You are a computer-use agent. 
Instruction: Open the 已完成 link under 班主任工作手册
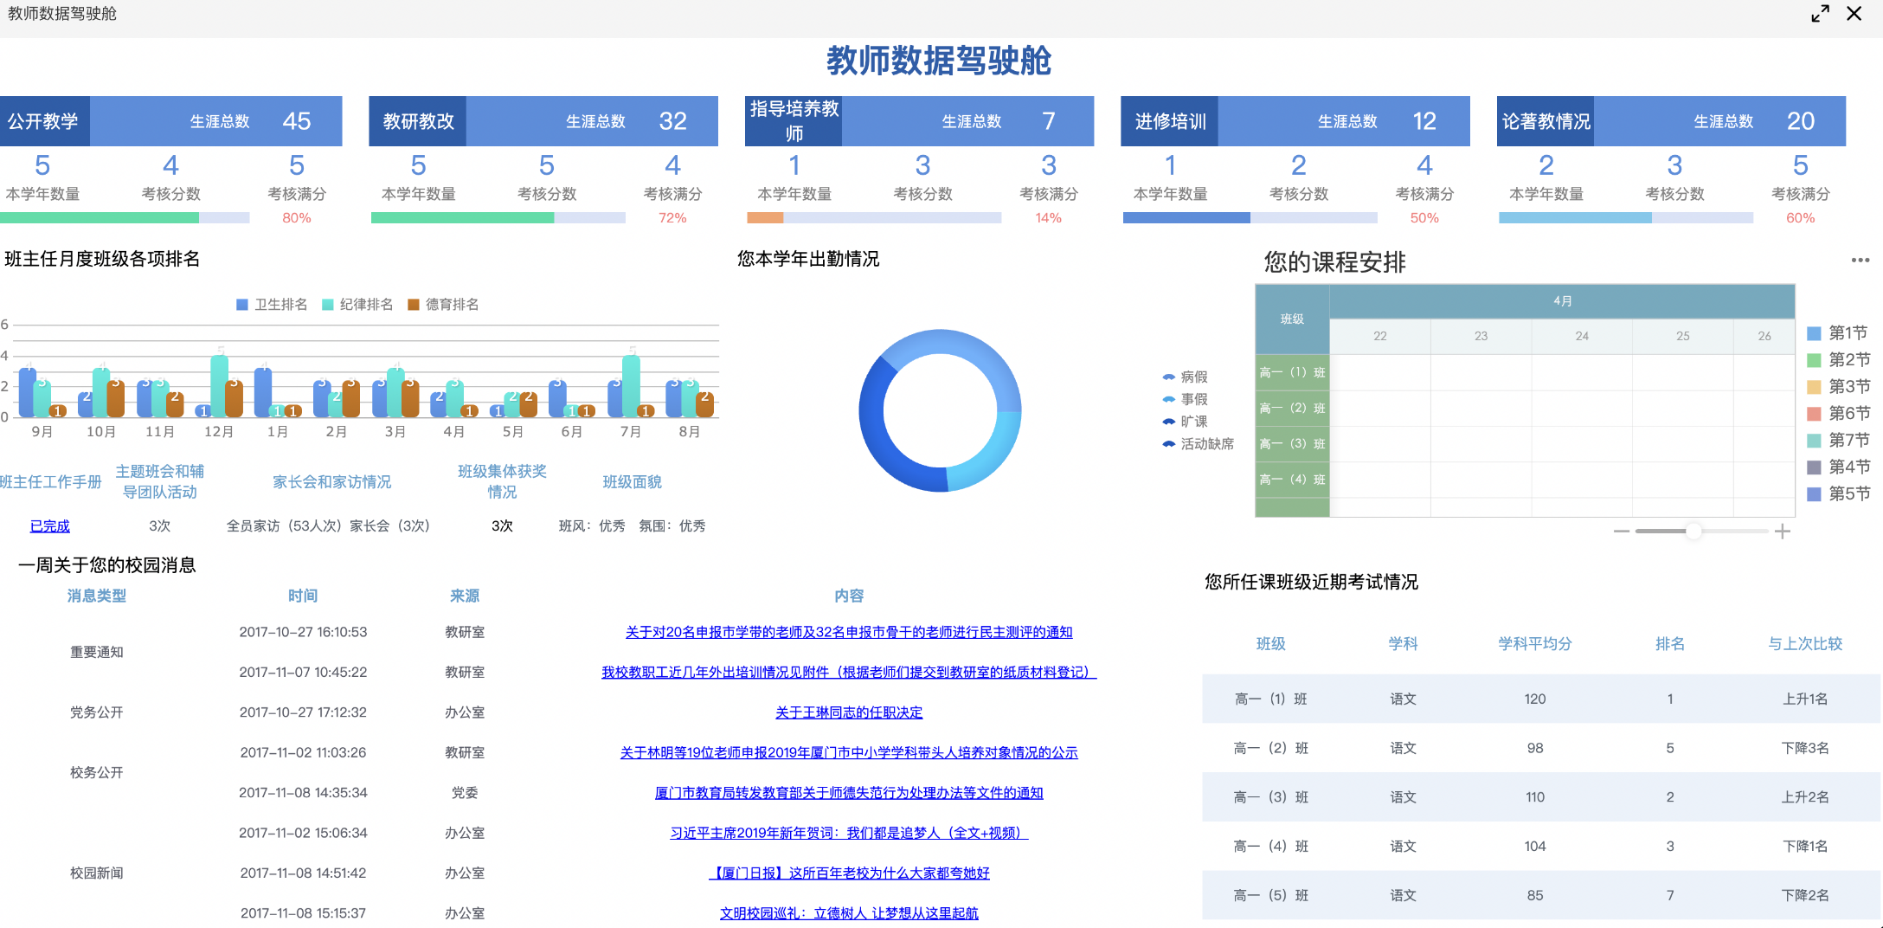point(49,525)
